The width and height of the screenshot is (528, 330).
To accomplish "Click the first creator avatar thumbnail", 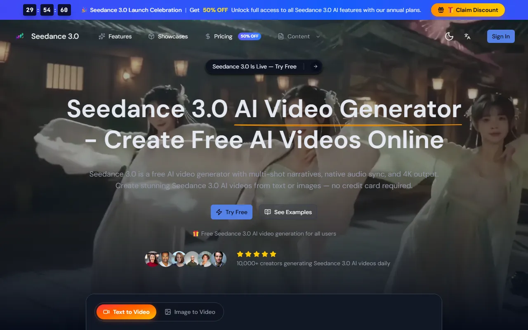I will click(x=152, y=259).
